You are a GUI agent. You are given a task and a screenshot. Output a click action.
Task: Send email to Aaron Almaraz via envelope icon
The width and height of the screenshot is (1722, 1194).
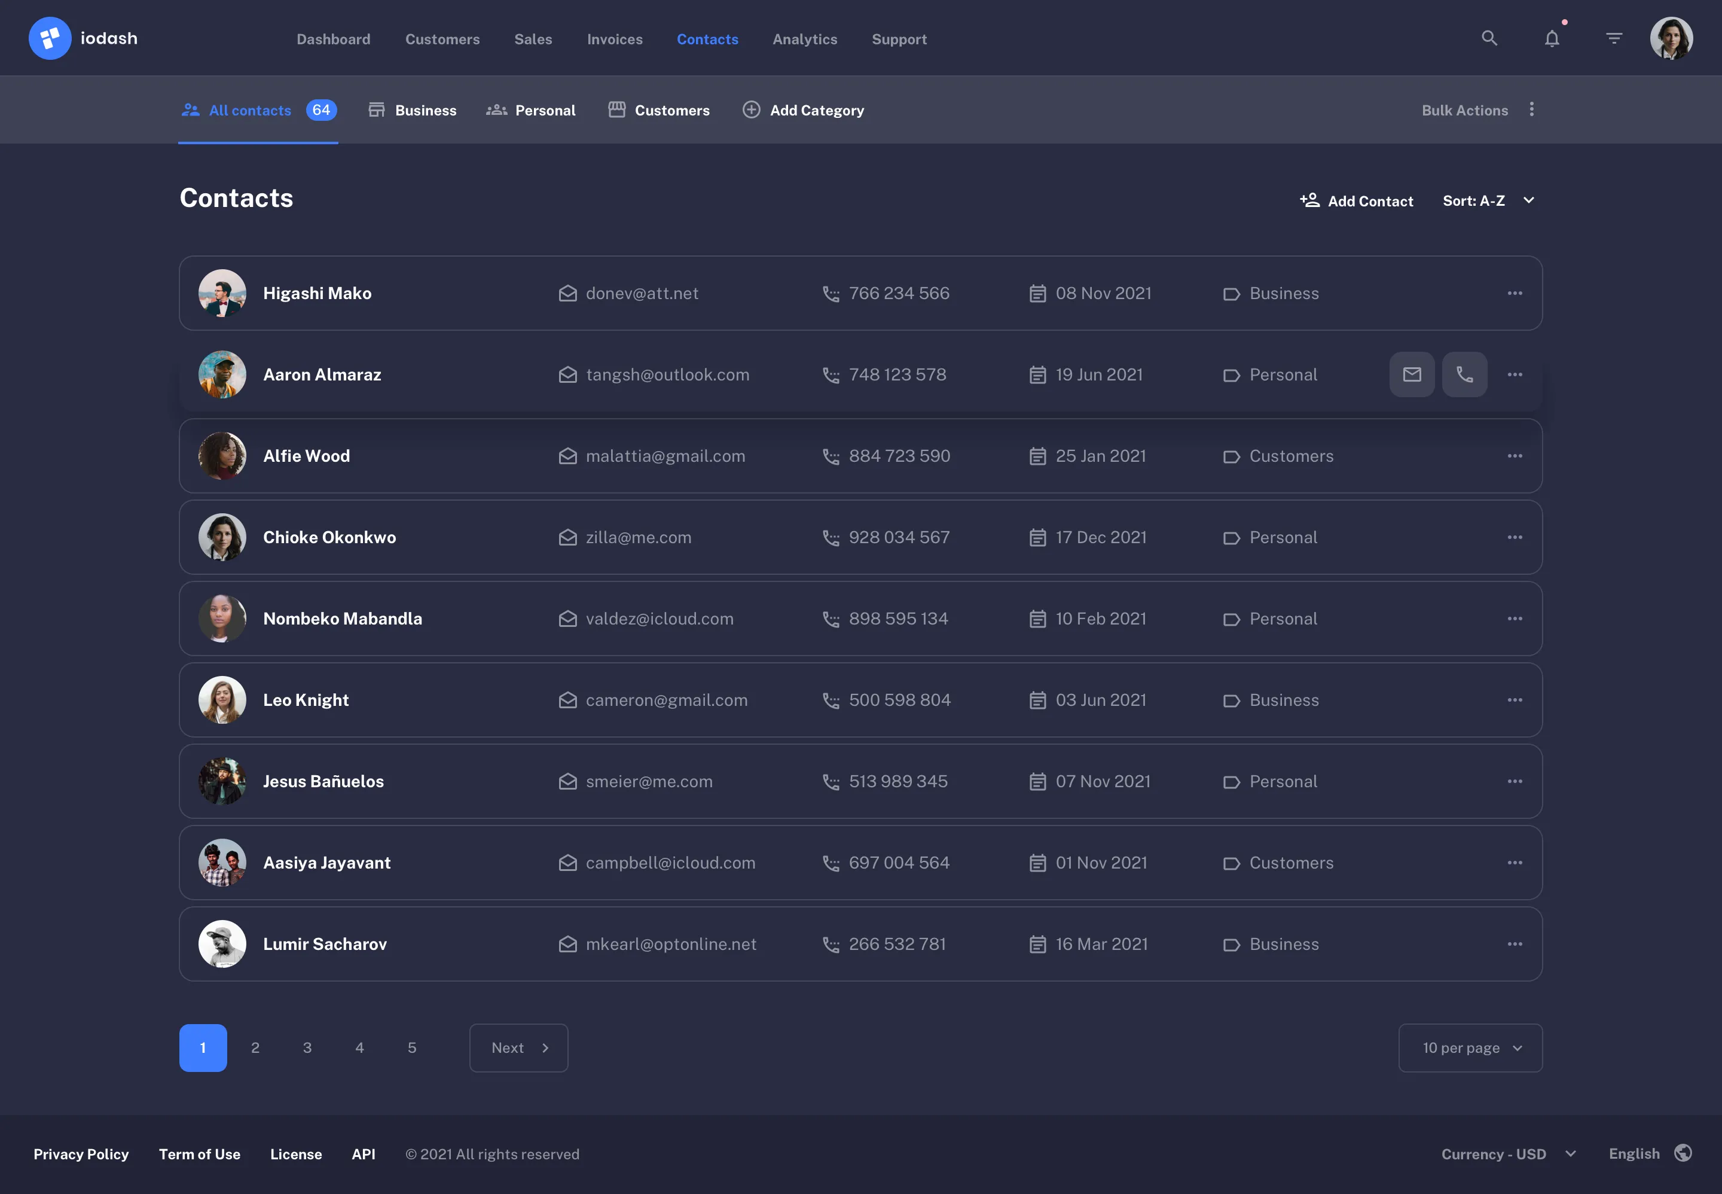[1411, 374]
